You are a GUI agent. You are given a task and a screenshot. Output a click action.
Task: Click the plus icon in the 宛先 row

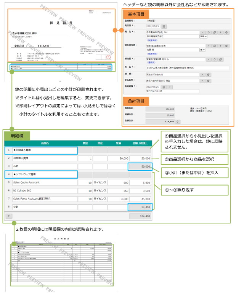pyautogui.click(x=220, y=32)
